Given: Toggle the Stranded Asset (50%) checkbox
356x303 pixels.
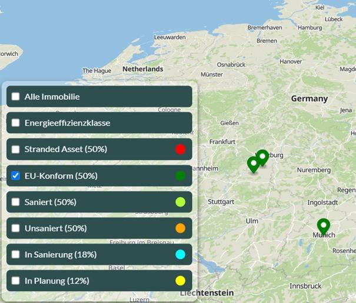Looking at the screenshot, I should pos(16,149).
